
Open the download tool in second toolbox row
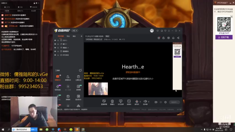point(68,87)
